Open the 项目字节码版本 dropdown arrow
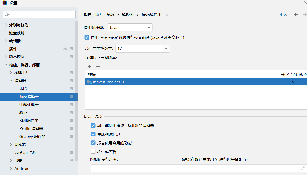 pos(166,49)
